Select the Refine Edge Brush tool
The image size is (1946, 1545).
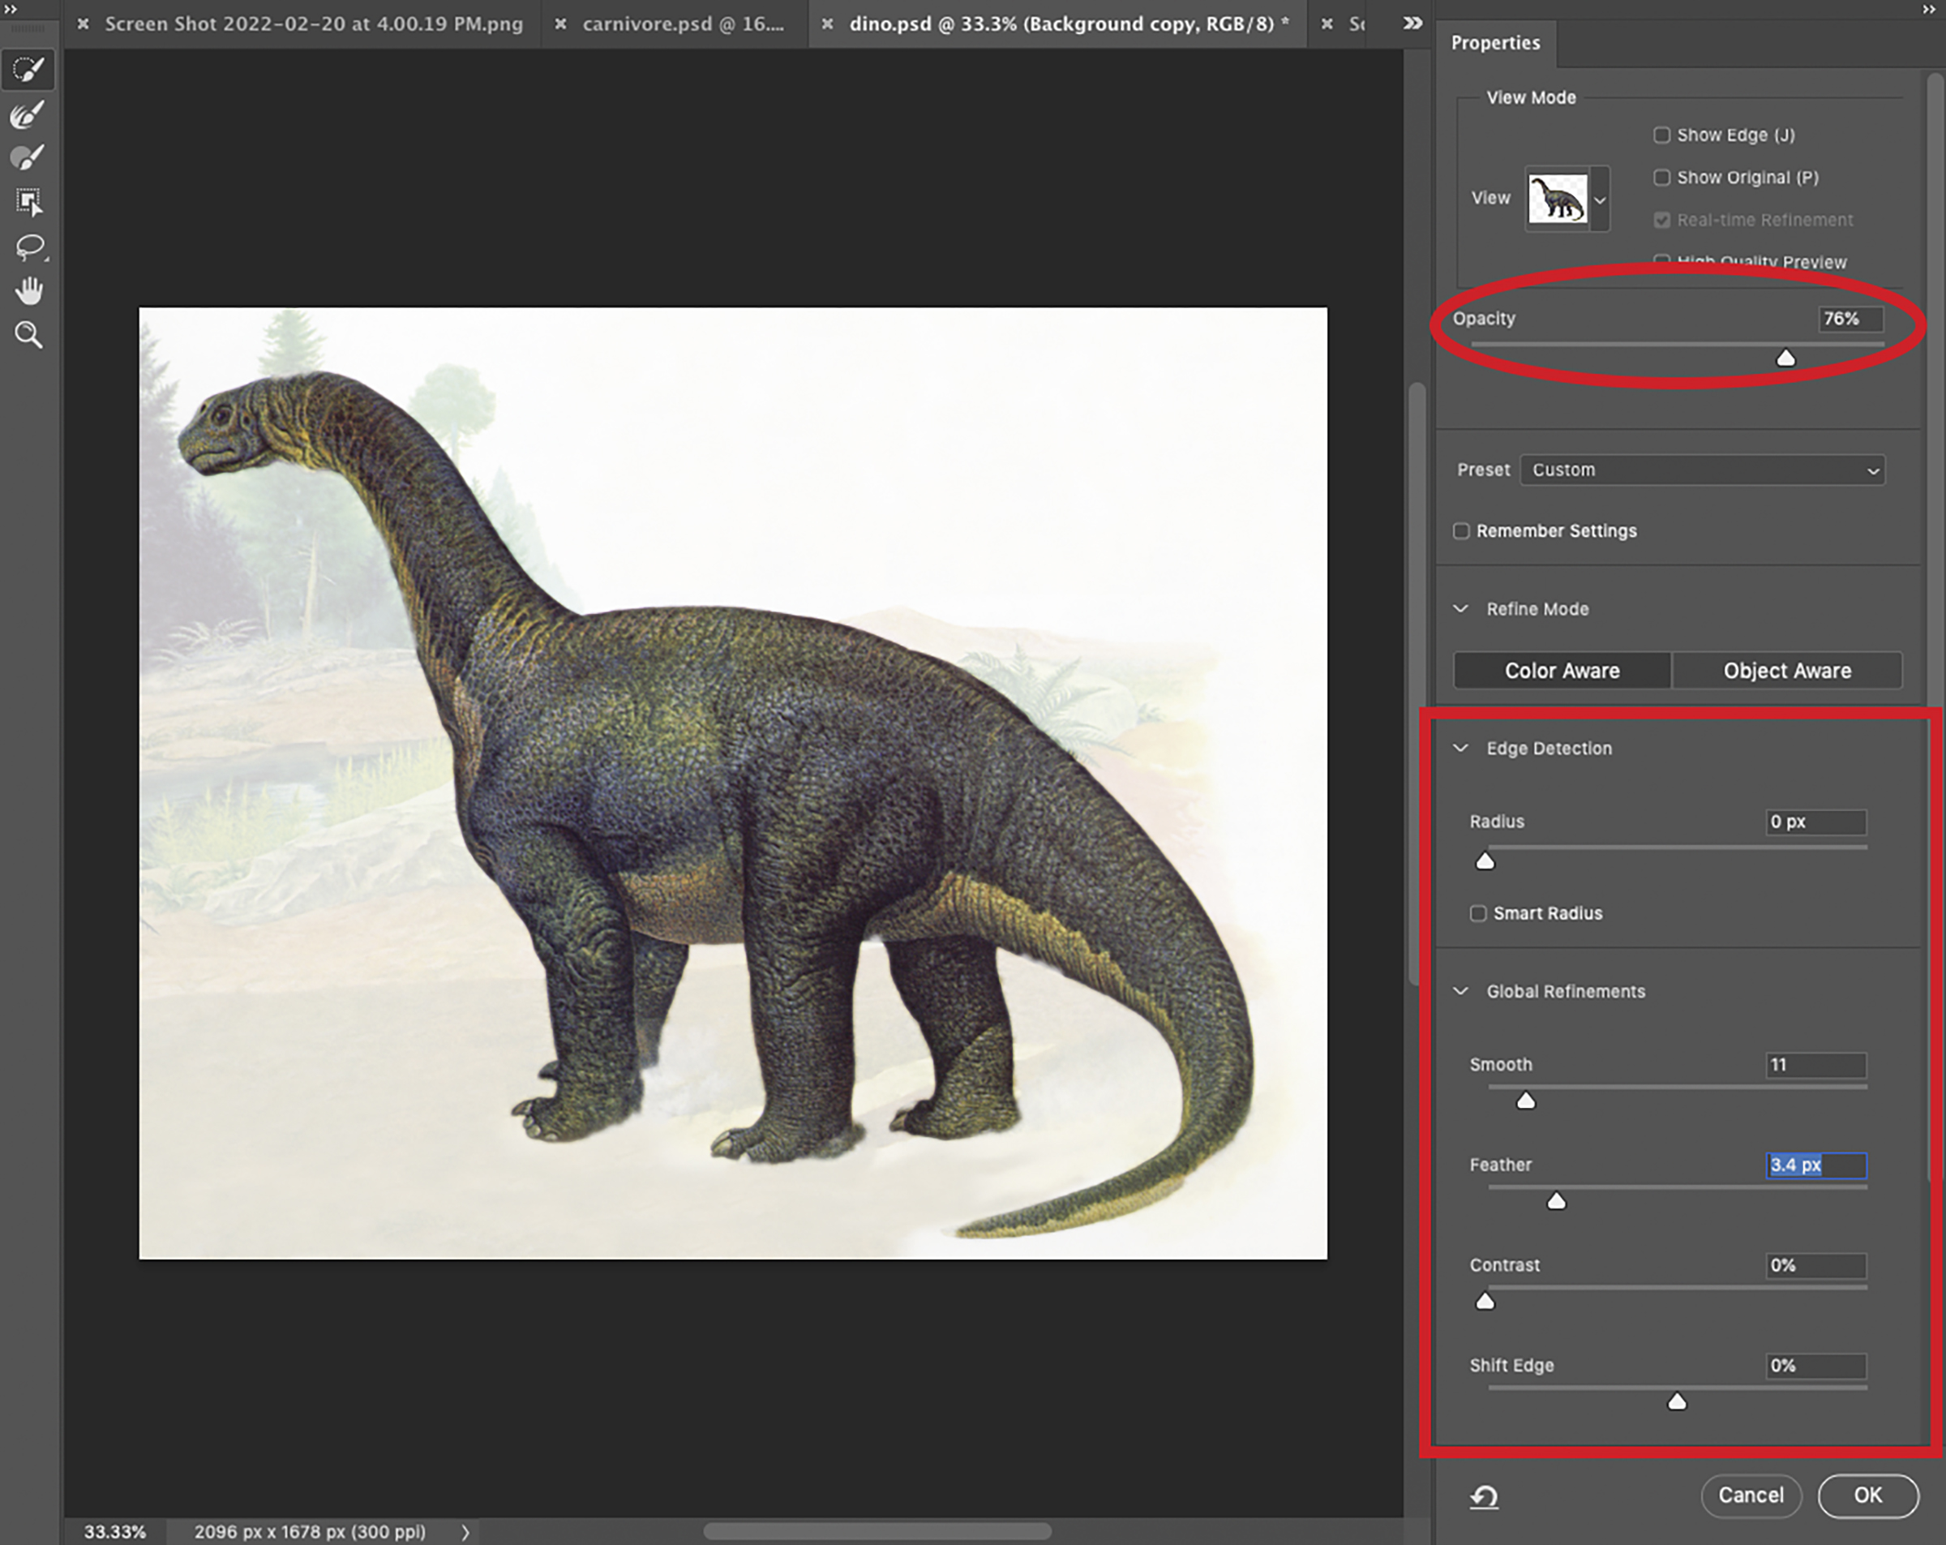pyautogui.click(x=28, y=114)
